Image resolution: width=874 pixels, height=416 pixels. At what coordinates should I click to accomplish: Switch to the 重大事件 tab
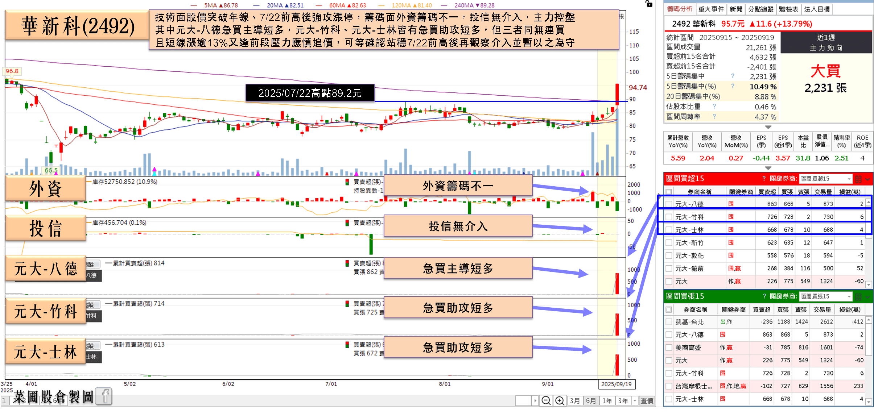711,9
